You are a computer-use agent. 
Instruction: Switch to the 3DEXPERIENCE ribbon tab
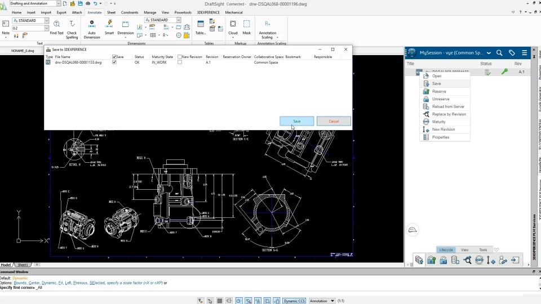point(208,12)
